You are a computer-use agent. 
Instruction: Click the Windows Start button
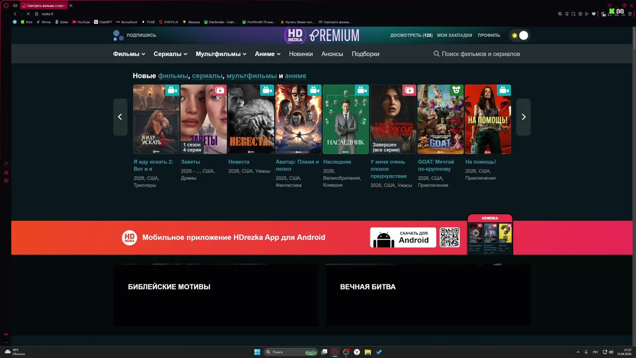[x=257, y=352]
